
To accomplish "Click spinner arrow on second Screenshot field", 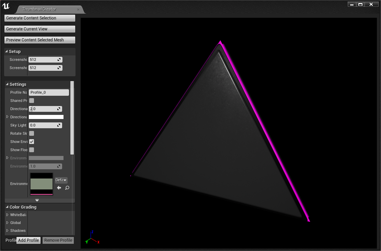I will [59, 68].
